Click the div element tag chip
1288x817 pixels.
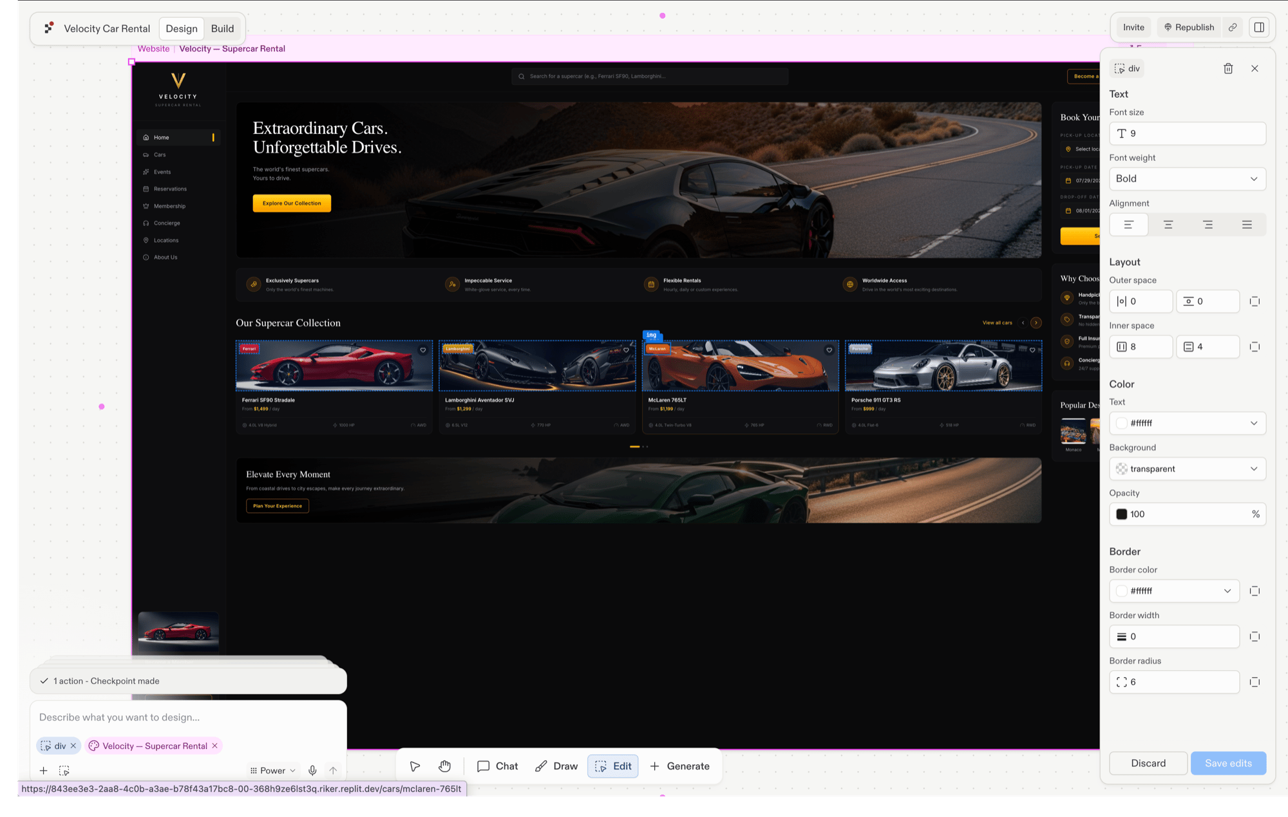pyautogui.click(x=1127, y=68)
